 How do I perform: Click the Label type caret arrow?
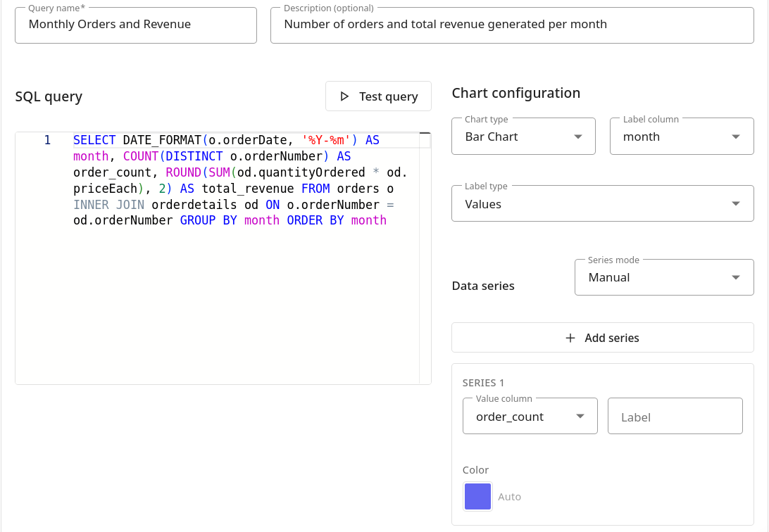(736, 204)
